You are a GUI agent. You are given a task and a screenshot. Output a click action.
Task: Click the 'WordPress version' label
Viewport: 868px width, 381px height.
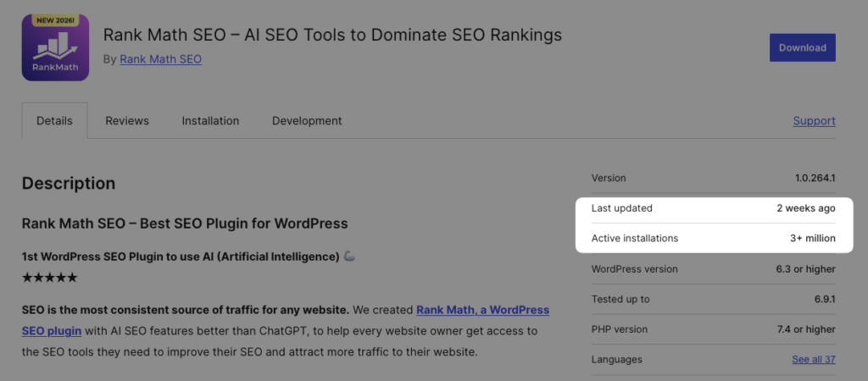[x=634, y=269]
